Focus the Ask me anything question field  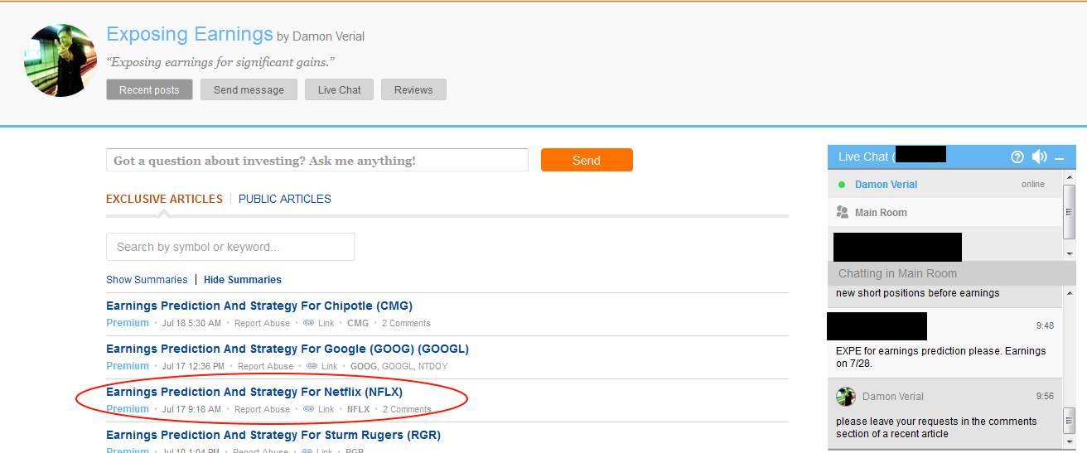click(x=317, y=160)
